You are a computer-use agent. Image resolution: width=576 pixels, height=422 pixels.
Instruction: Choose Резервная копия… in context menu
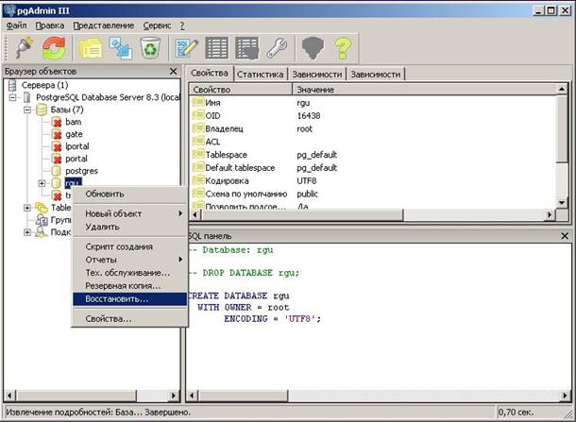coord(130,285)
